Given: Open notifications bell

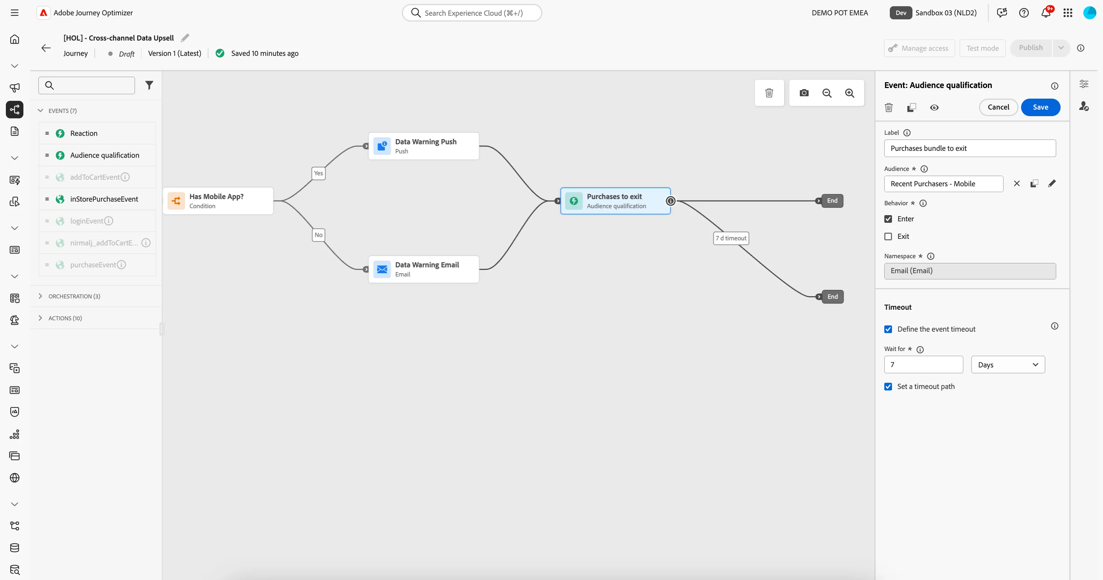Looking at the screenshot, I should tap(1046, 13).
